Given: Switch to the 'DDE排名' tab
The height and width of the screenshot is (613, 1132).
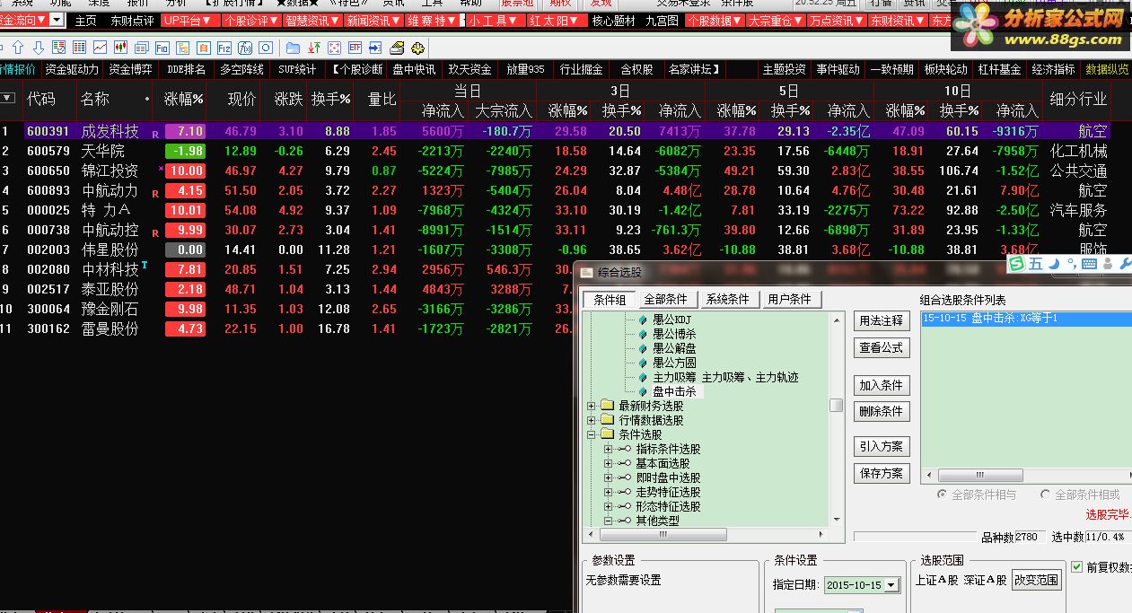Looking at the screenshot, I should (x=186, y=69).
